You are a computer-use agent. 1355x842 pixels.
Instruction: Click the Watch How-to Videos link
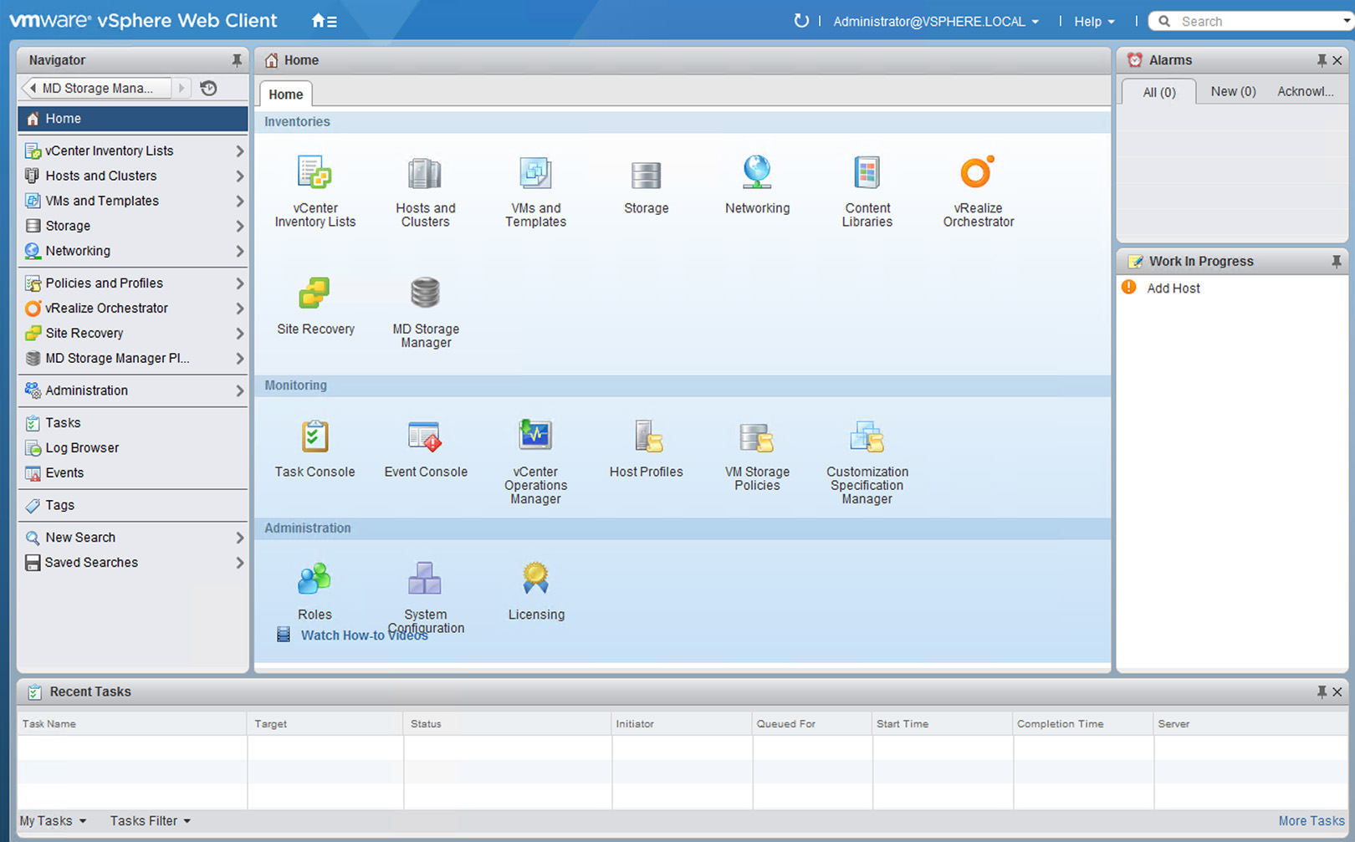coord(365,635)
